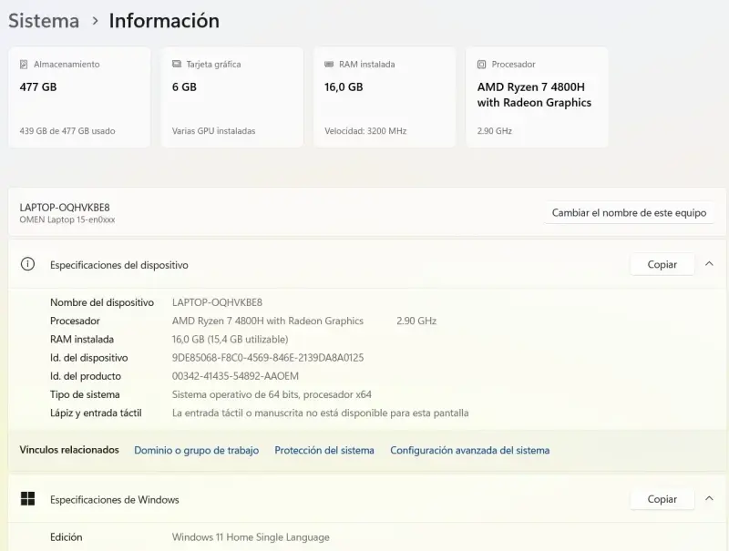Select text '16,0 GB (15,4 GB utilizable)'
This screenshot has height=551, width=729.
pos(231,340)
